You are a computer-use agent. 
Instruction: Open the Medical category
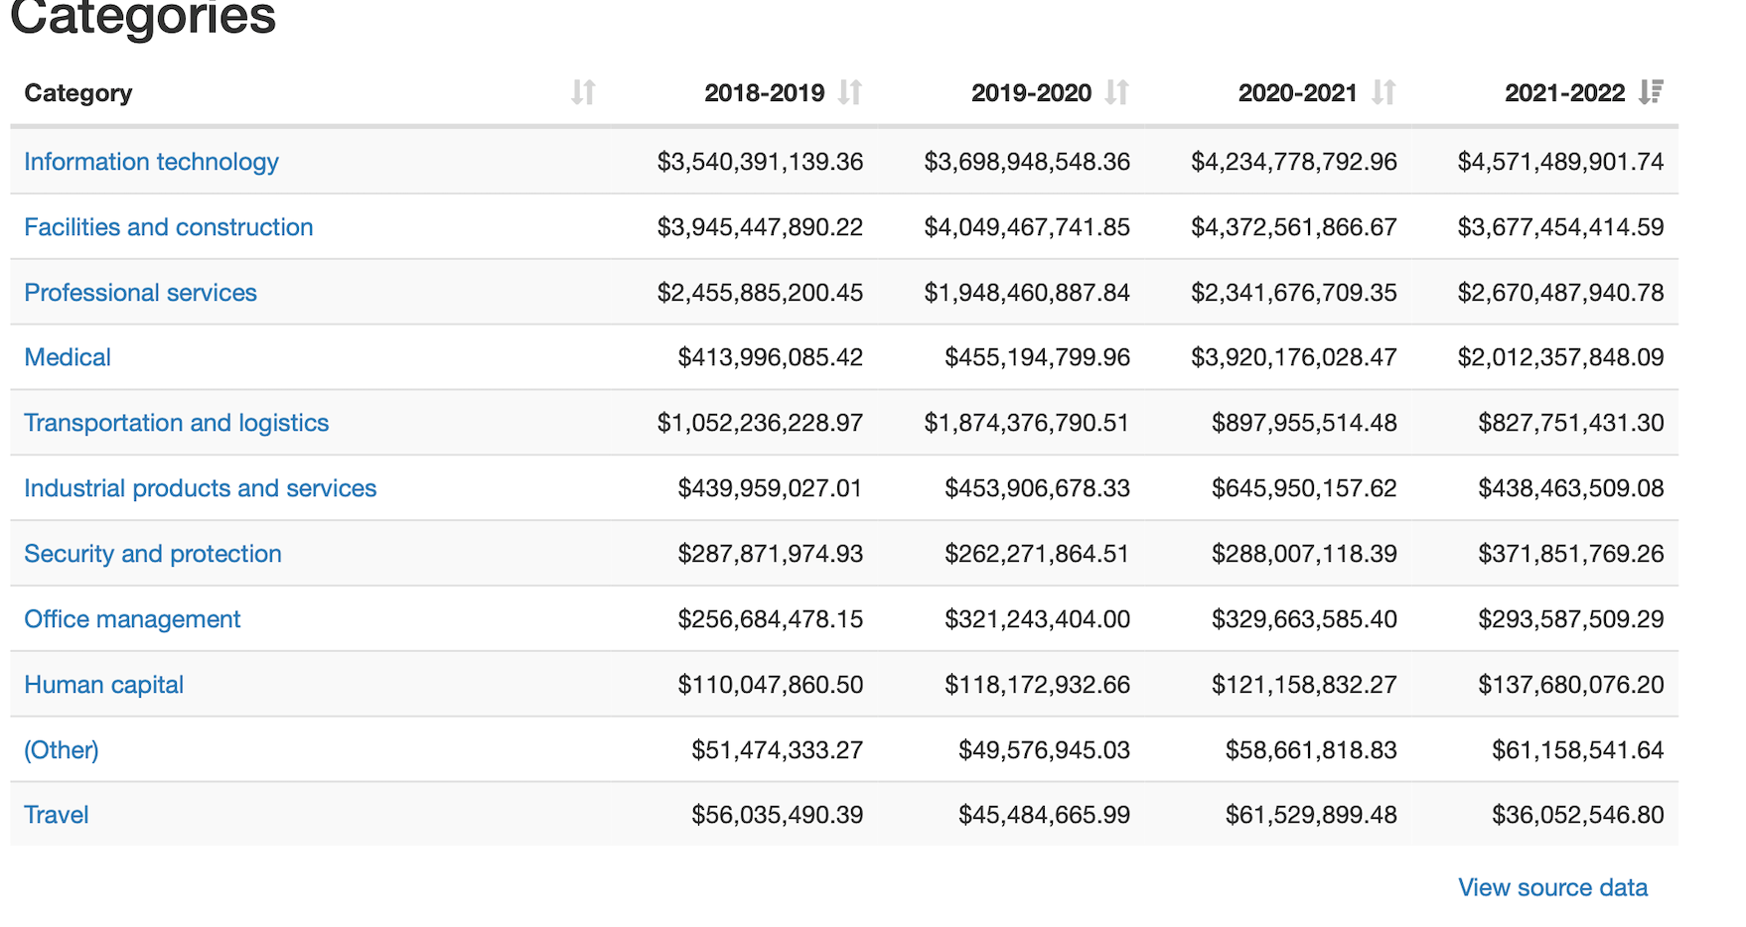(x=68, y=357)
